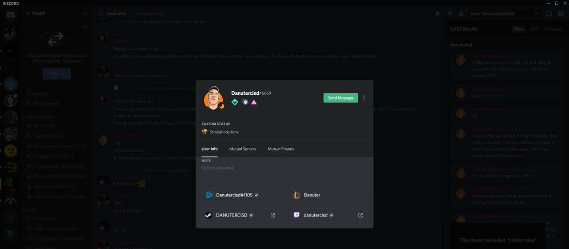Select the User Info tab
569x249 pixels.
pyautogui.click(x=209, y=149)
